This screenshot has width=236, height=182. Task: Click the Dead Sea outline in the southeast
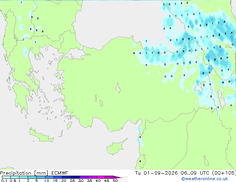206,161
